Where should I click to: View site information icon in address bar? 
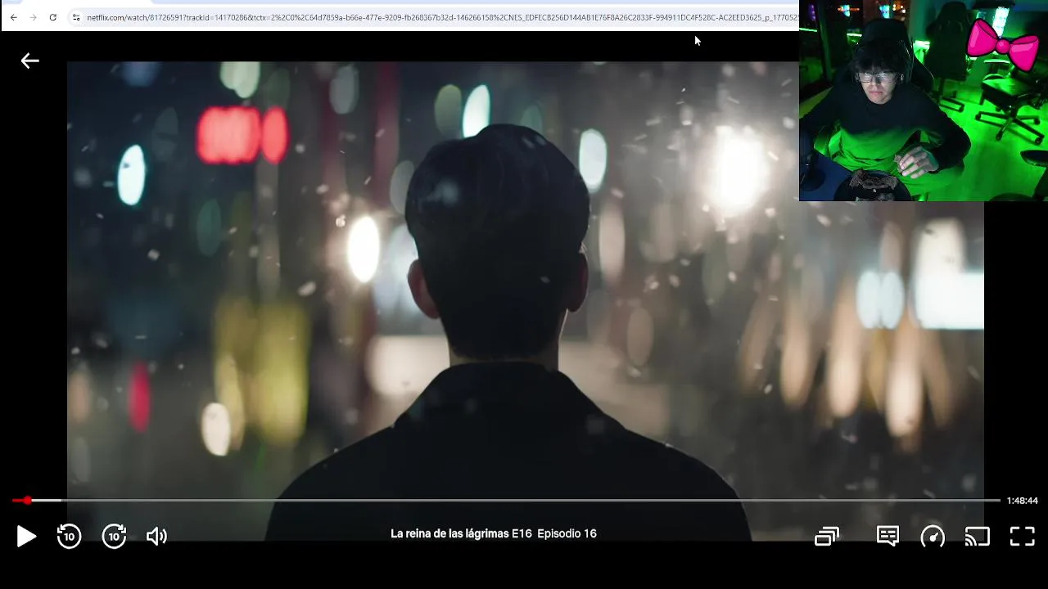(x=76, y=17)
